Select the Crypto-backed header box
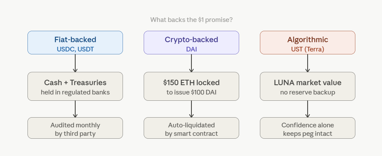Image resolution: width=382 pixels, height=156 pixels. pos(191,43)
